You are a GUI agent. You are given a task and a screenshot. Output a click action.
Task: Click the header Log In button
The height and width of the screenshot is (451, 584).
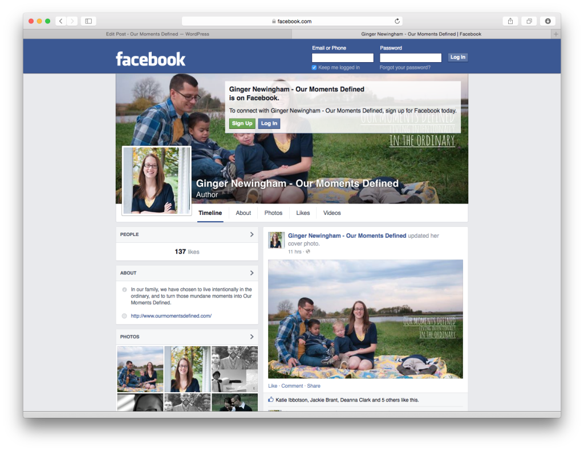pyautogui.click(x=458, y=58)
